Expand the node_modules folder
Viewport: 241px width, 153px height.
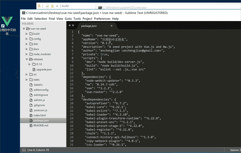[27, 54]
